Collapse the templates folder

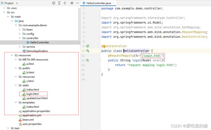coord(16,102)
